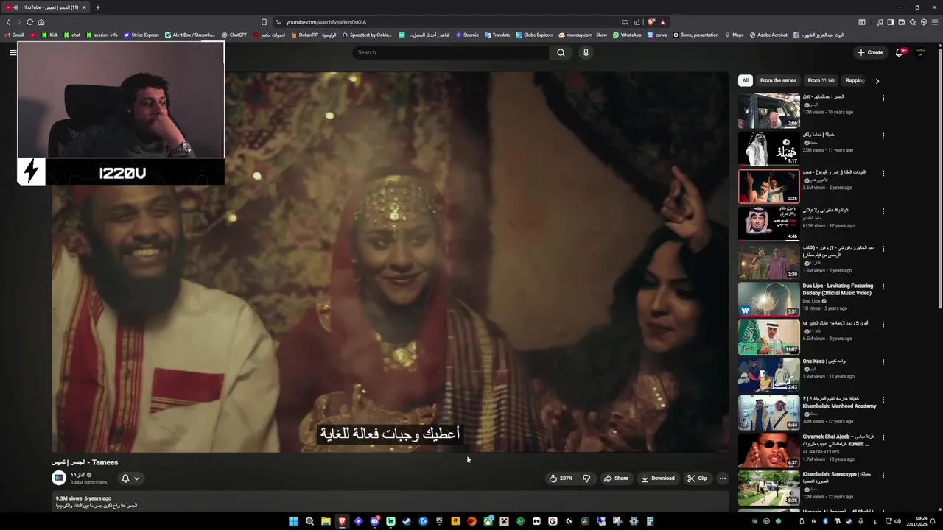
Task: Open the Stripe Express bookmark
Action: tap(141, 35)
